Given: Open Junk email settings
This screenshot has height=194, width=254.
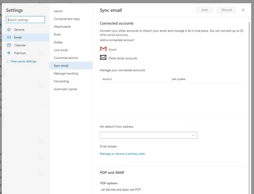Looking at the screenshot, I should [71, 50].
